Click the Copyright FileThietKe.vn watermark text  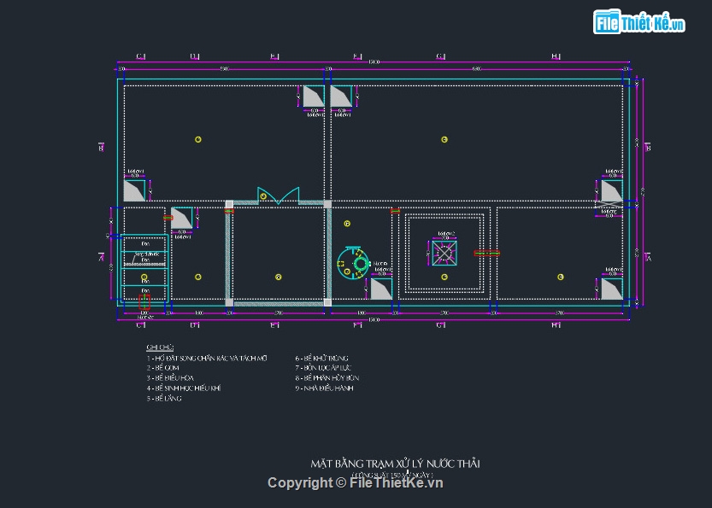tap(356, 483)
